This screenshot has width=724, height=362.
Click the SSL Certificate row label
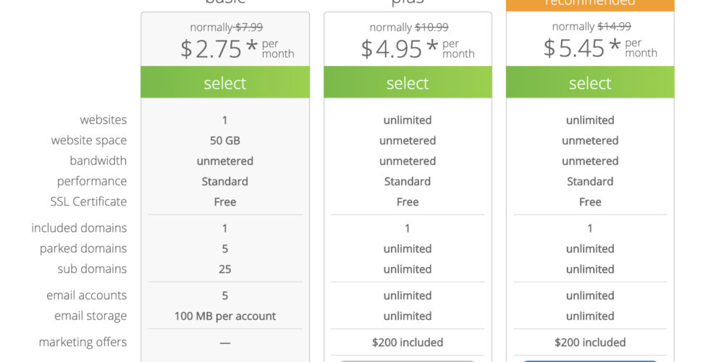[x=88, y=201]
